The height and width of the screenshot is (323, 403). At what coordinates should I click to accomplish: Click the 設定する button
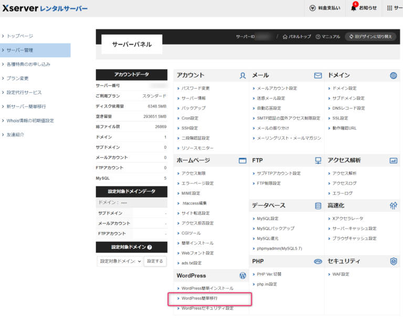tap(155, 261)
